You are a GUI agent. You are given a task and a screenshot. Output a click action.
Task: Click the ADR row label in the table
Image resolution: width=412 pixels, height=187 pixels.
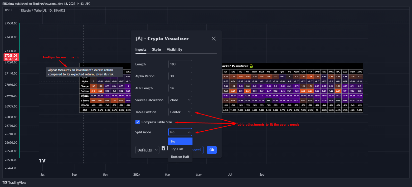pos(85,110)
